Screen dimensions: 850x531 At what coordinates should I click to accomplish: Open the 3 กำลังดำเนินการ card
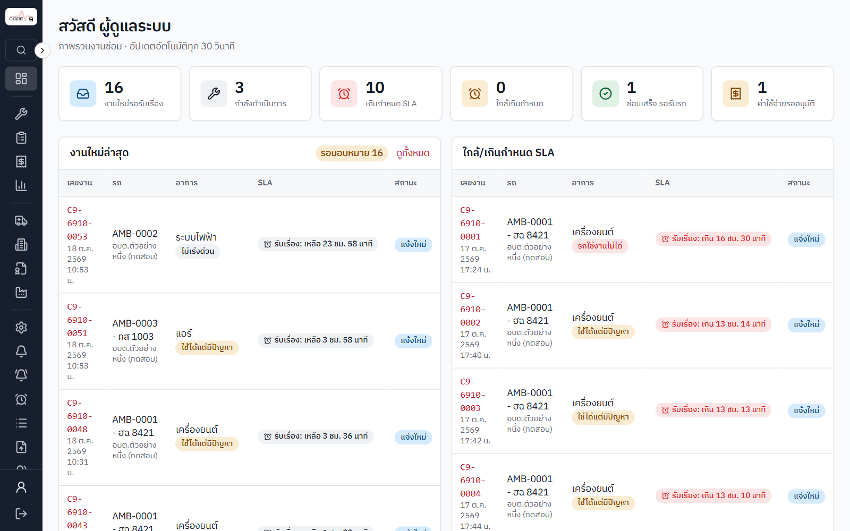coord(250,93)
